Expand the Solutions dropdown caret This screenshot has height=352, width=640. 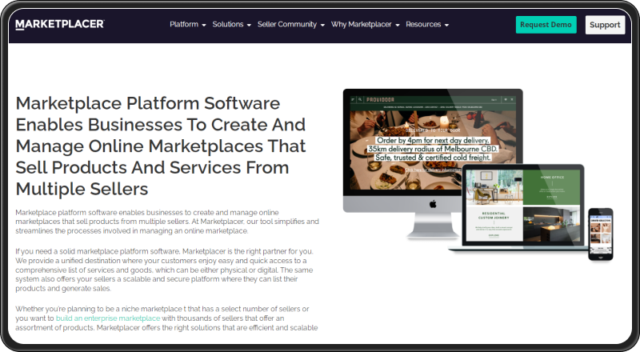(249, 26)
